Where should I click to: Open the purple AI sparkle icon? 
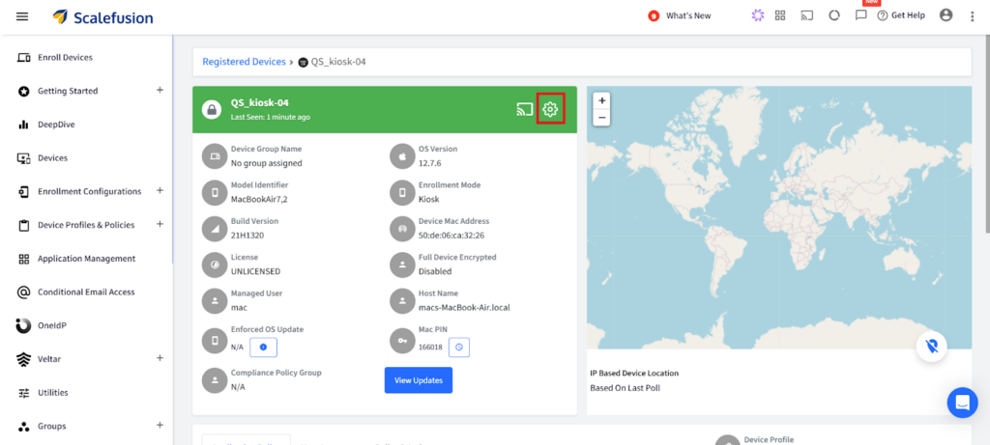click(757, 16)
